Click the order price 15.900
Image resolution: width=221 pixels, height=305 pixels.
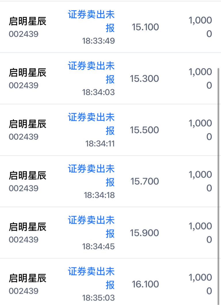[144, 233]
